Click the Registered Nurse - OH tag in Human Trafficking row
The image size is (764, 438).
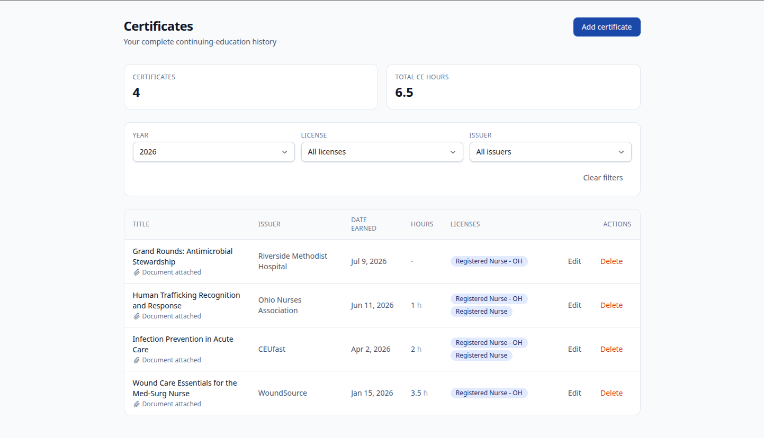pyautogui.click(x=489, y=299)
